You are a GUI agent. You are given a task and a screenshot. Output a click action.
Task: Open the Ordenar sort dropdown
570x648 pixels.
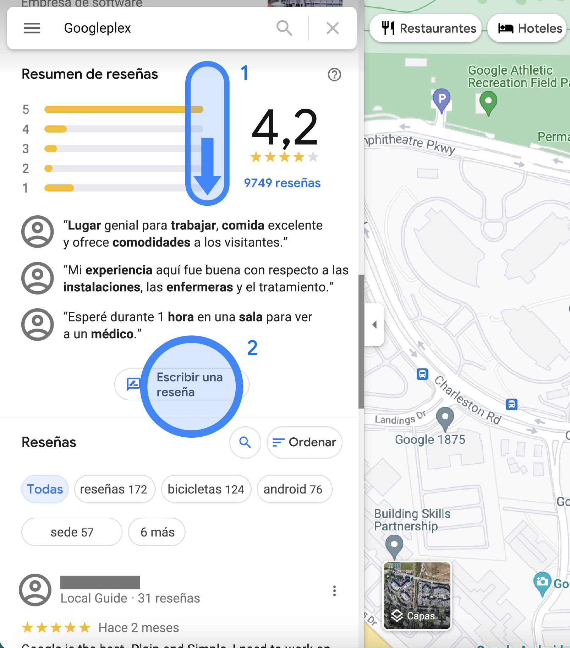pyautogui.click(x=305, y=442)
